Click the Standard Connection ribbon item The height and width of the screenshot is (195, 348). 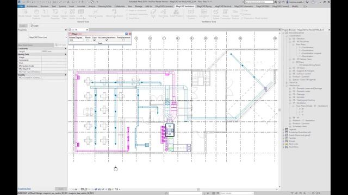tap(137, 14)
